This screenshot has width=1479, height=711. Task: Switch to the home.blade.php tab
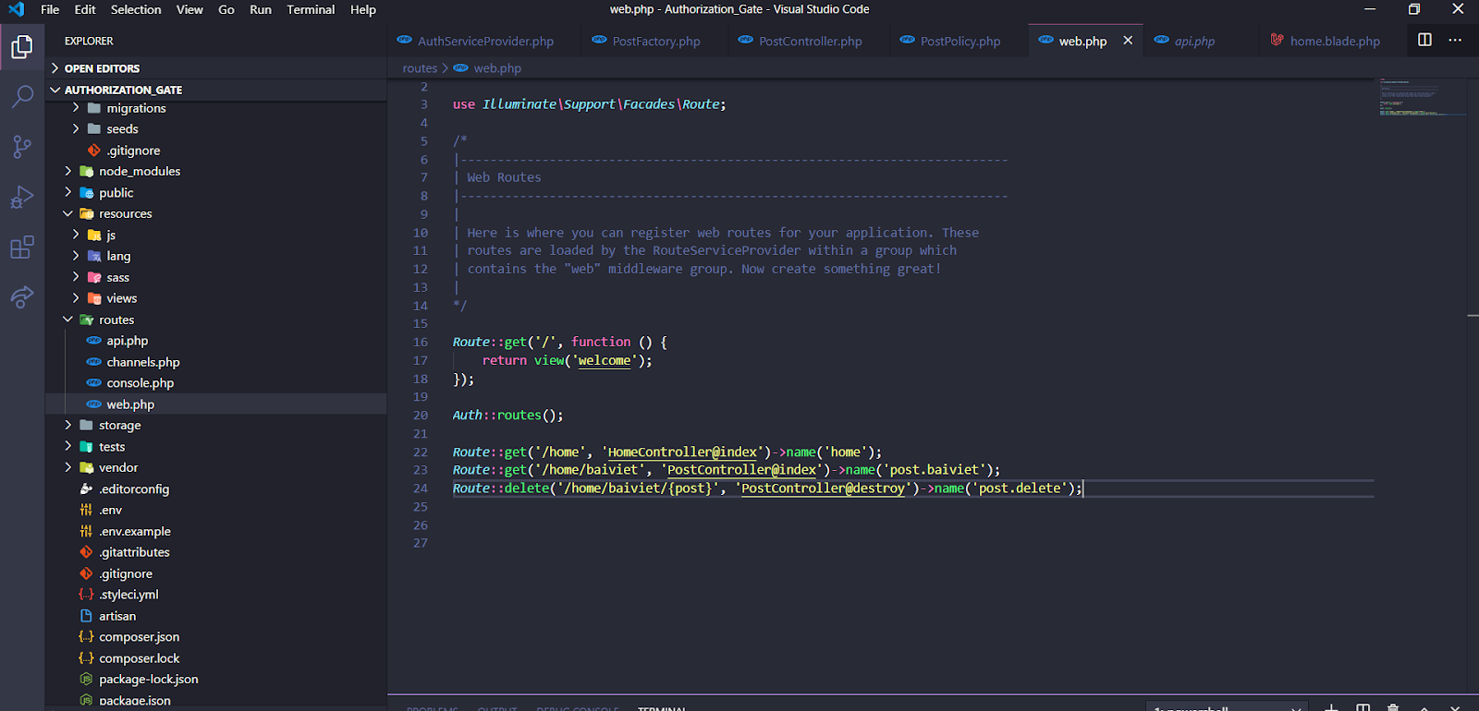click(x=1335, y=41)
